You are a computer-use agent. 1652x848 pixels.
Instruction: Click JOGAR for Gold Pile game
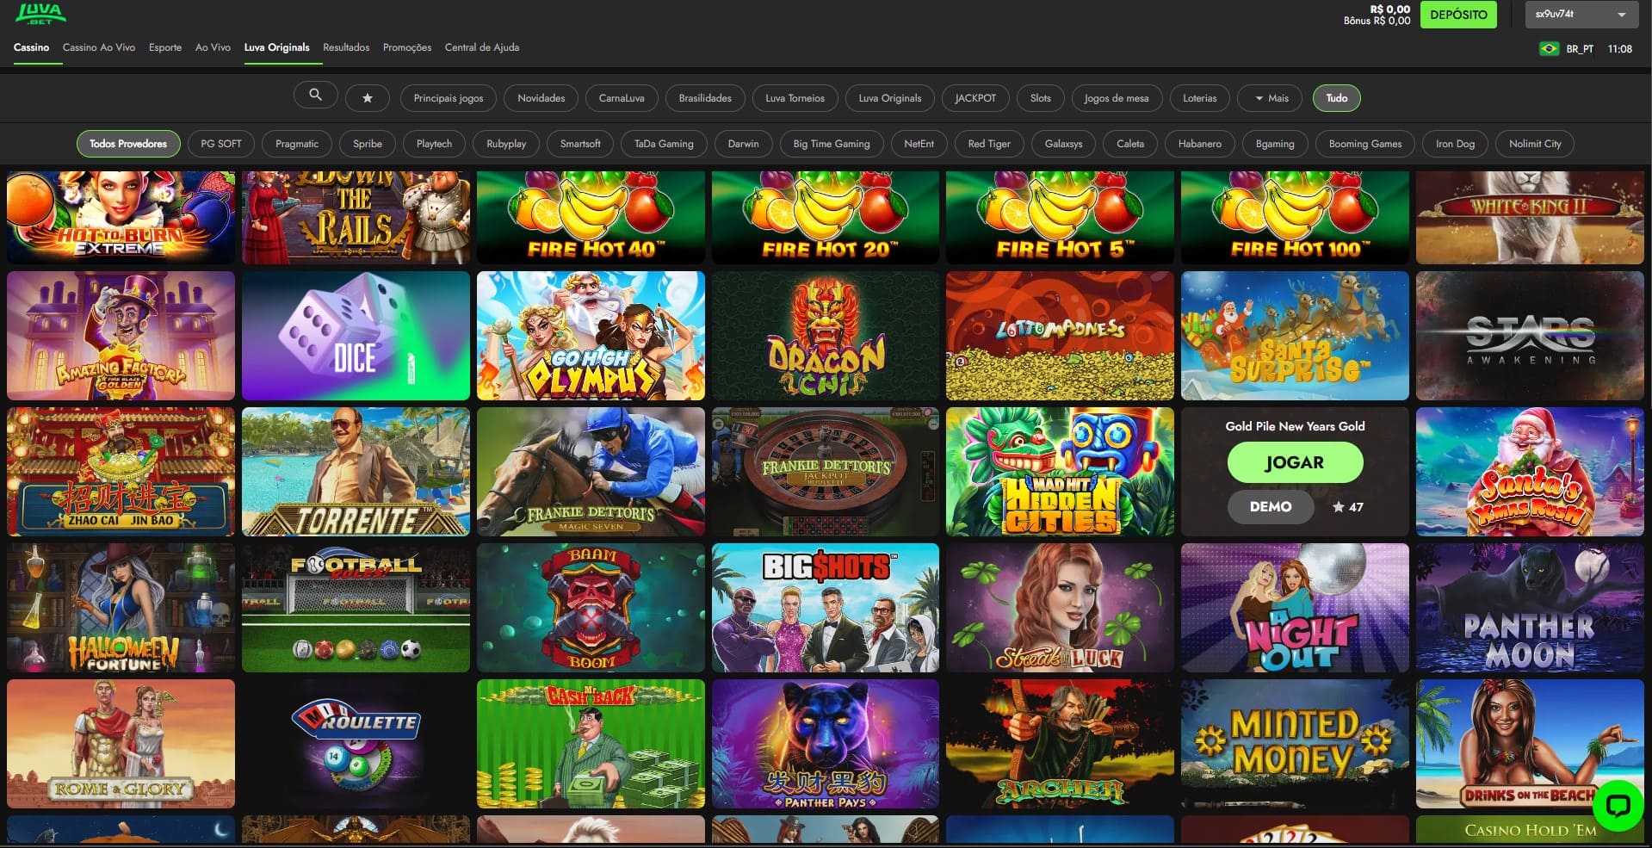(1295, 462)
